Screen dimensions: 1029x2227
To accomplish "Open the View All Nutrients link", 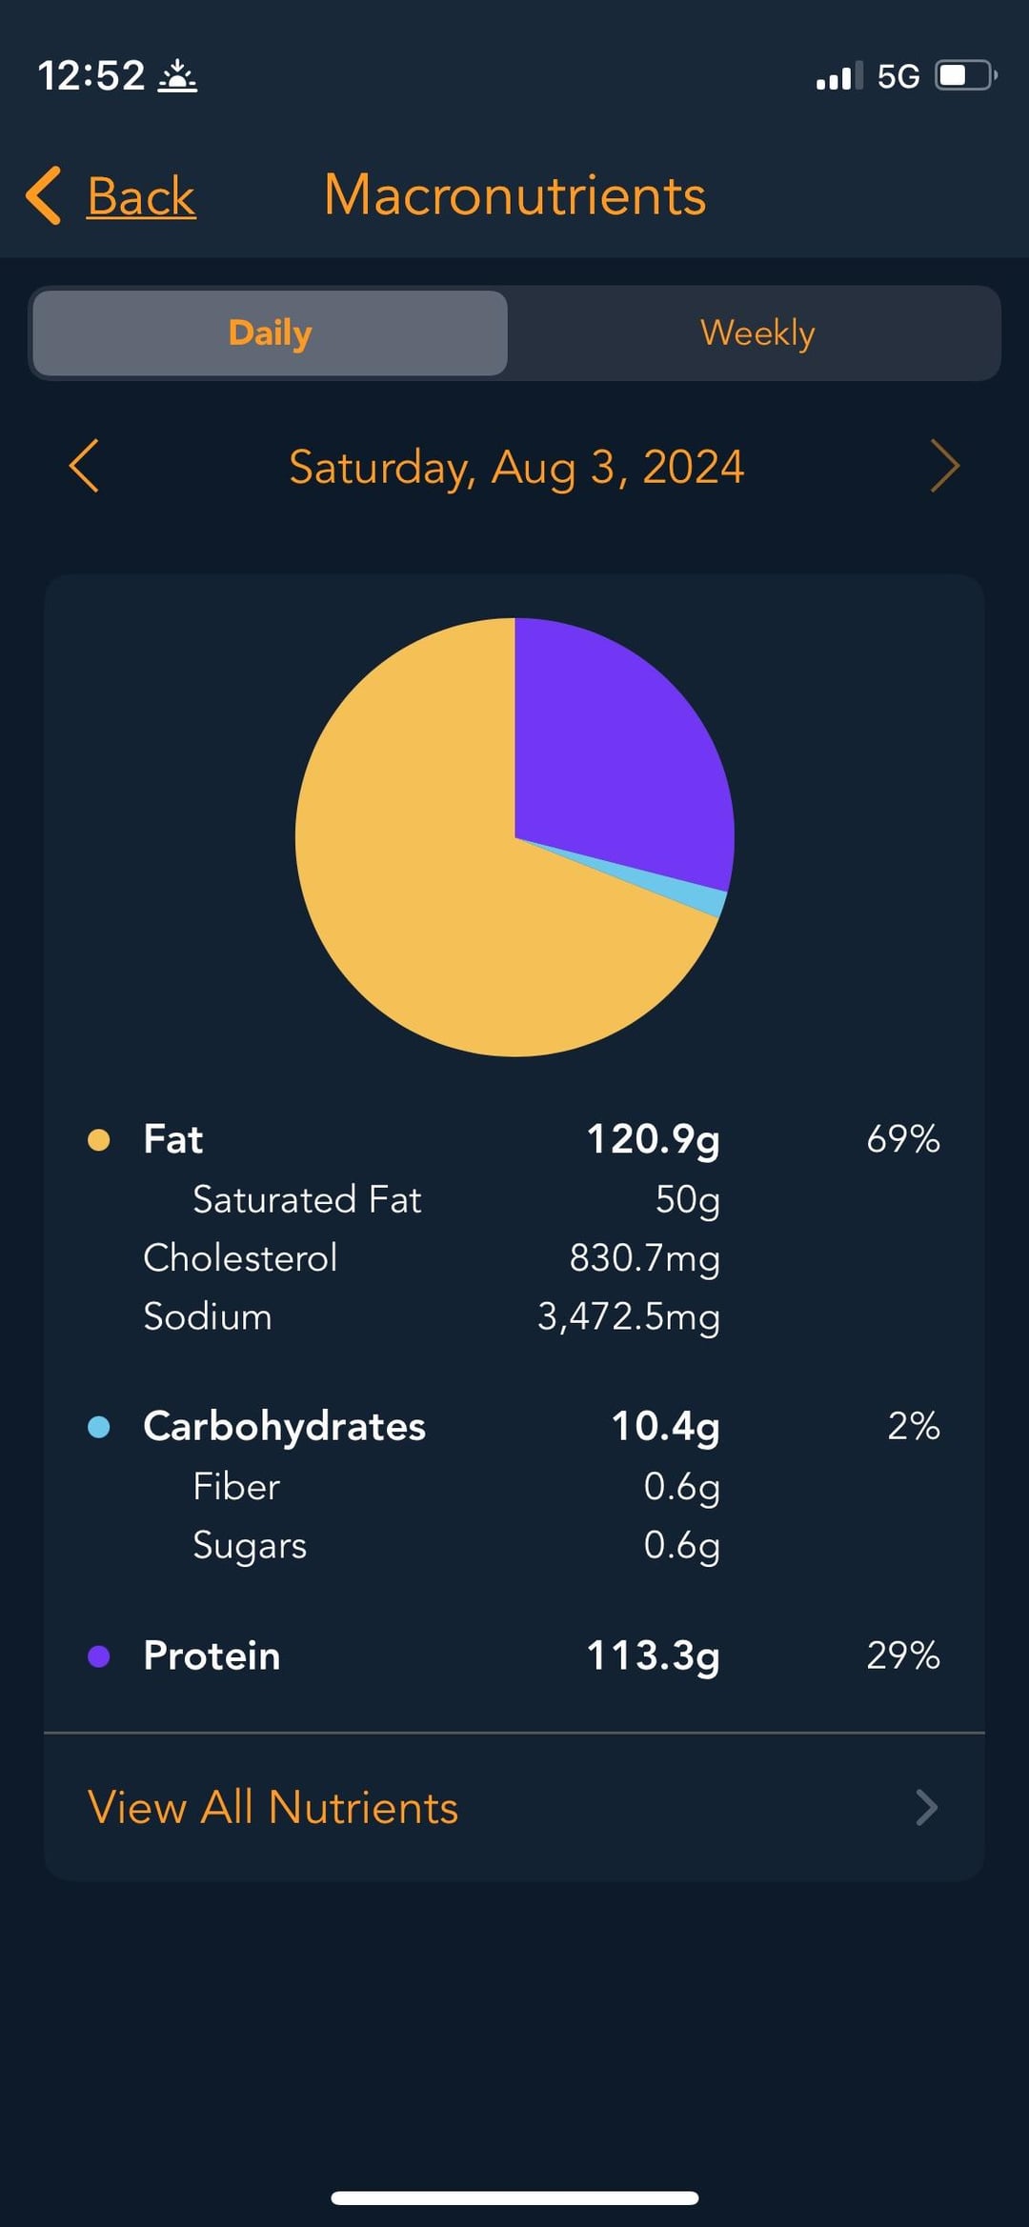I will tap(273, 1807).
